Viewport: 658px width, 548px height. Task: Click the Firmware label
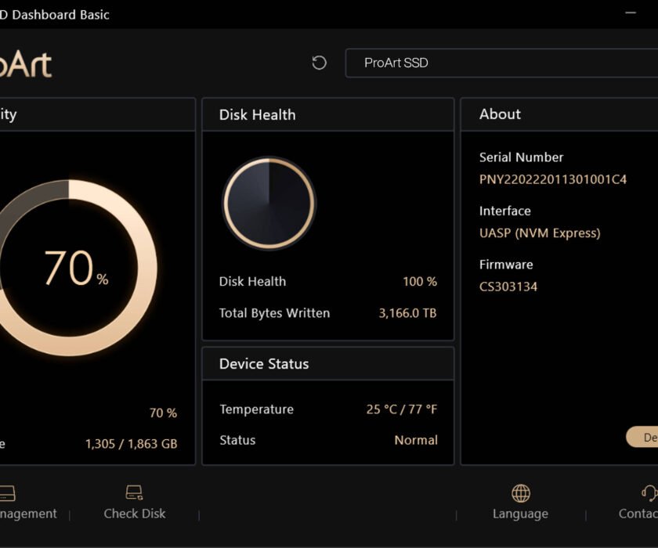(506, 265)
